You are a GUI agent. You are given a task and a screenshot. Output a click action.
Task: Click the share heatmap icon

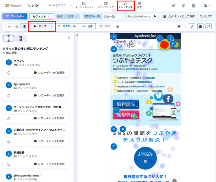[179, 26]
